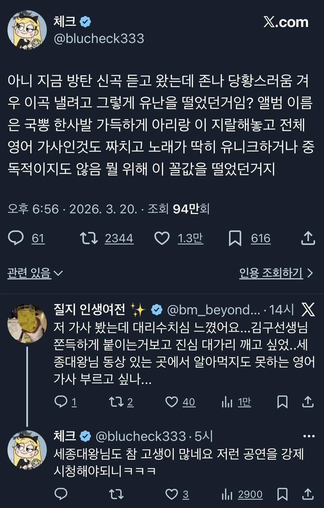Repost the 질지 인생여전 comment
The image size is (324, 508).
[x=116, y=402]
